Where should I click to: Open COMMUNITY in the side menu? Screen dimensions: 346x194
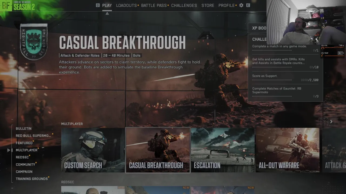(x=25, y=165)
